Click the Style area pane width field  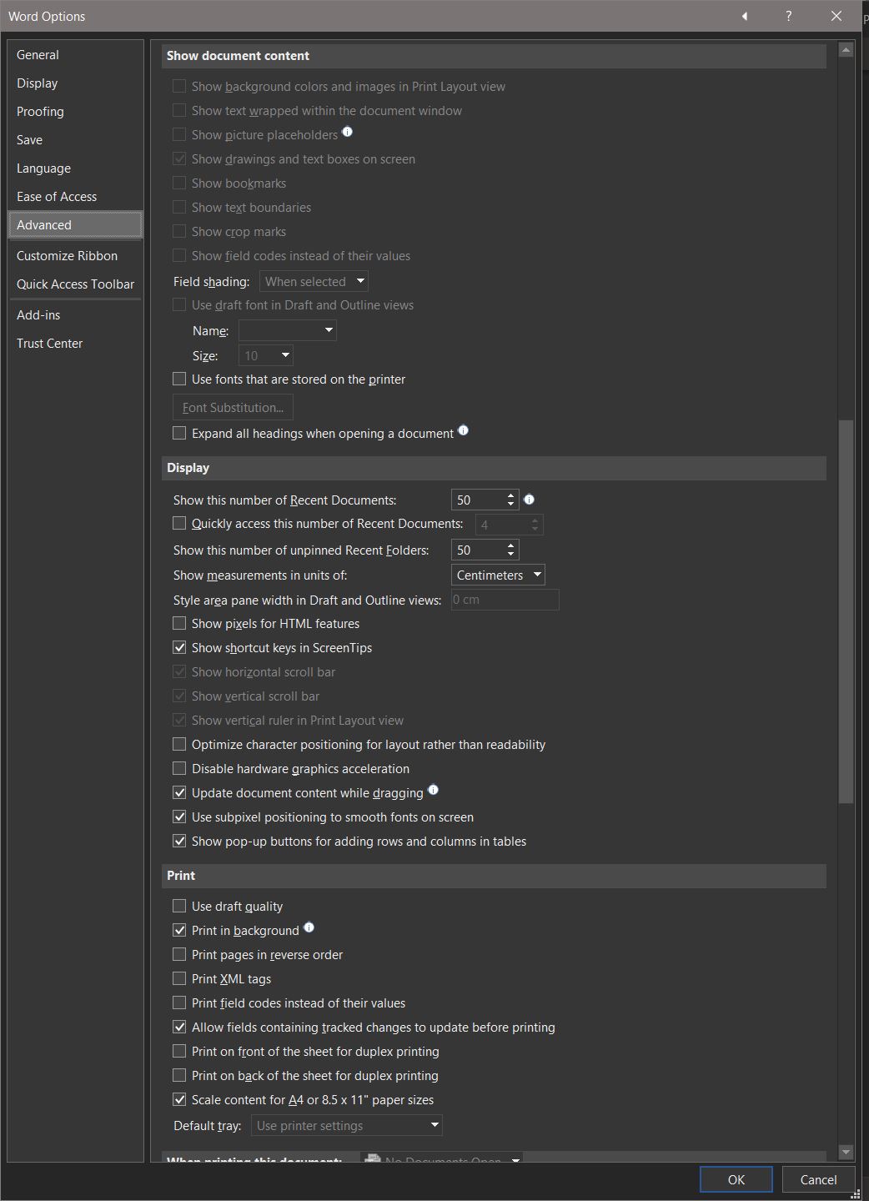[505, 600]
